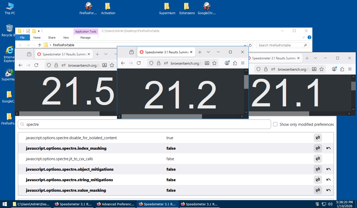Toggle the spectre.jit_to_cxx_calls preference value
The height and width of the screenshot is (208, 357).
click(x=318, y=159)
